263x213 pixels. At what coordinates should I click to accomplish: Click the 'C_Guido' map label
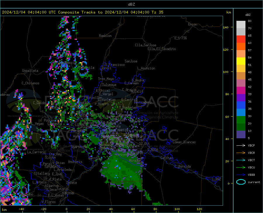coord(39,103)
